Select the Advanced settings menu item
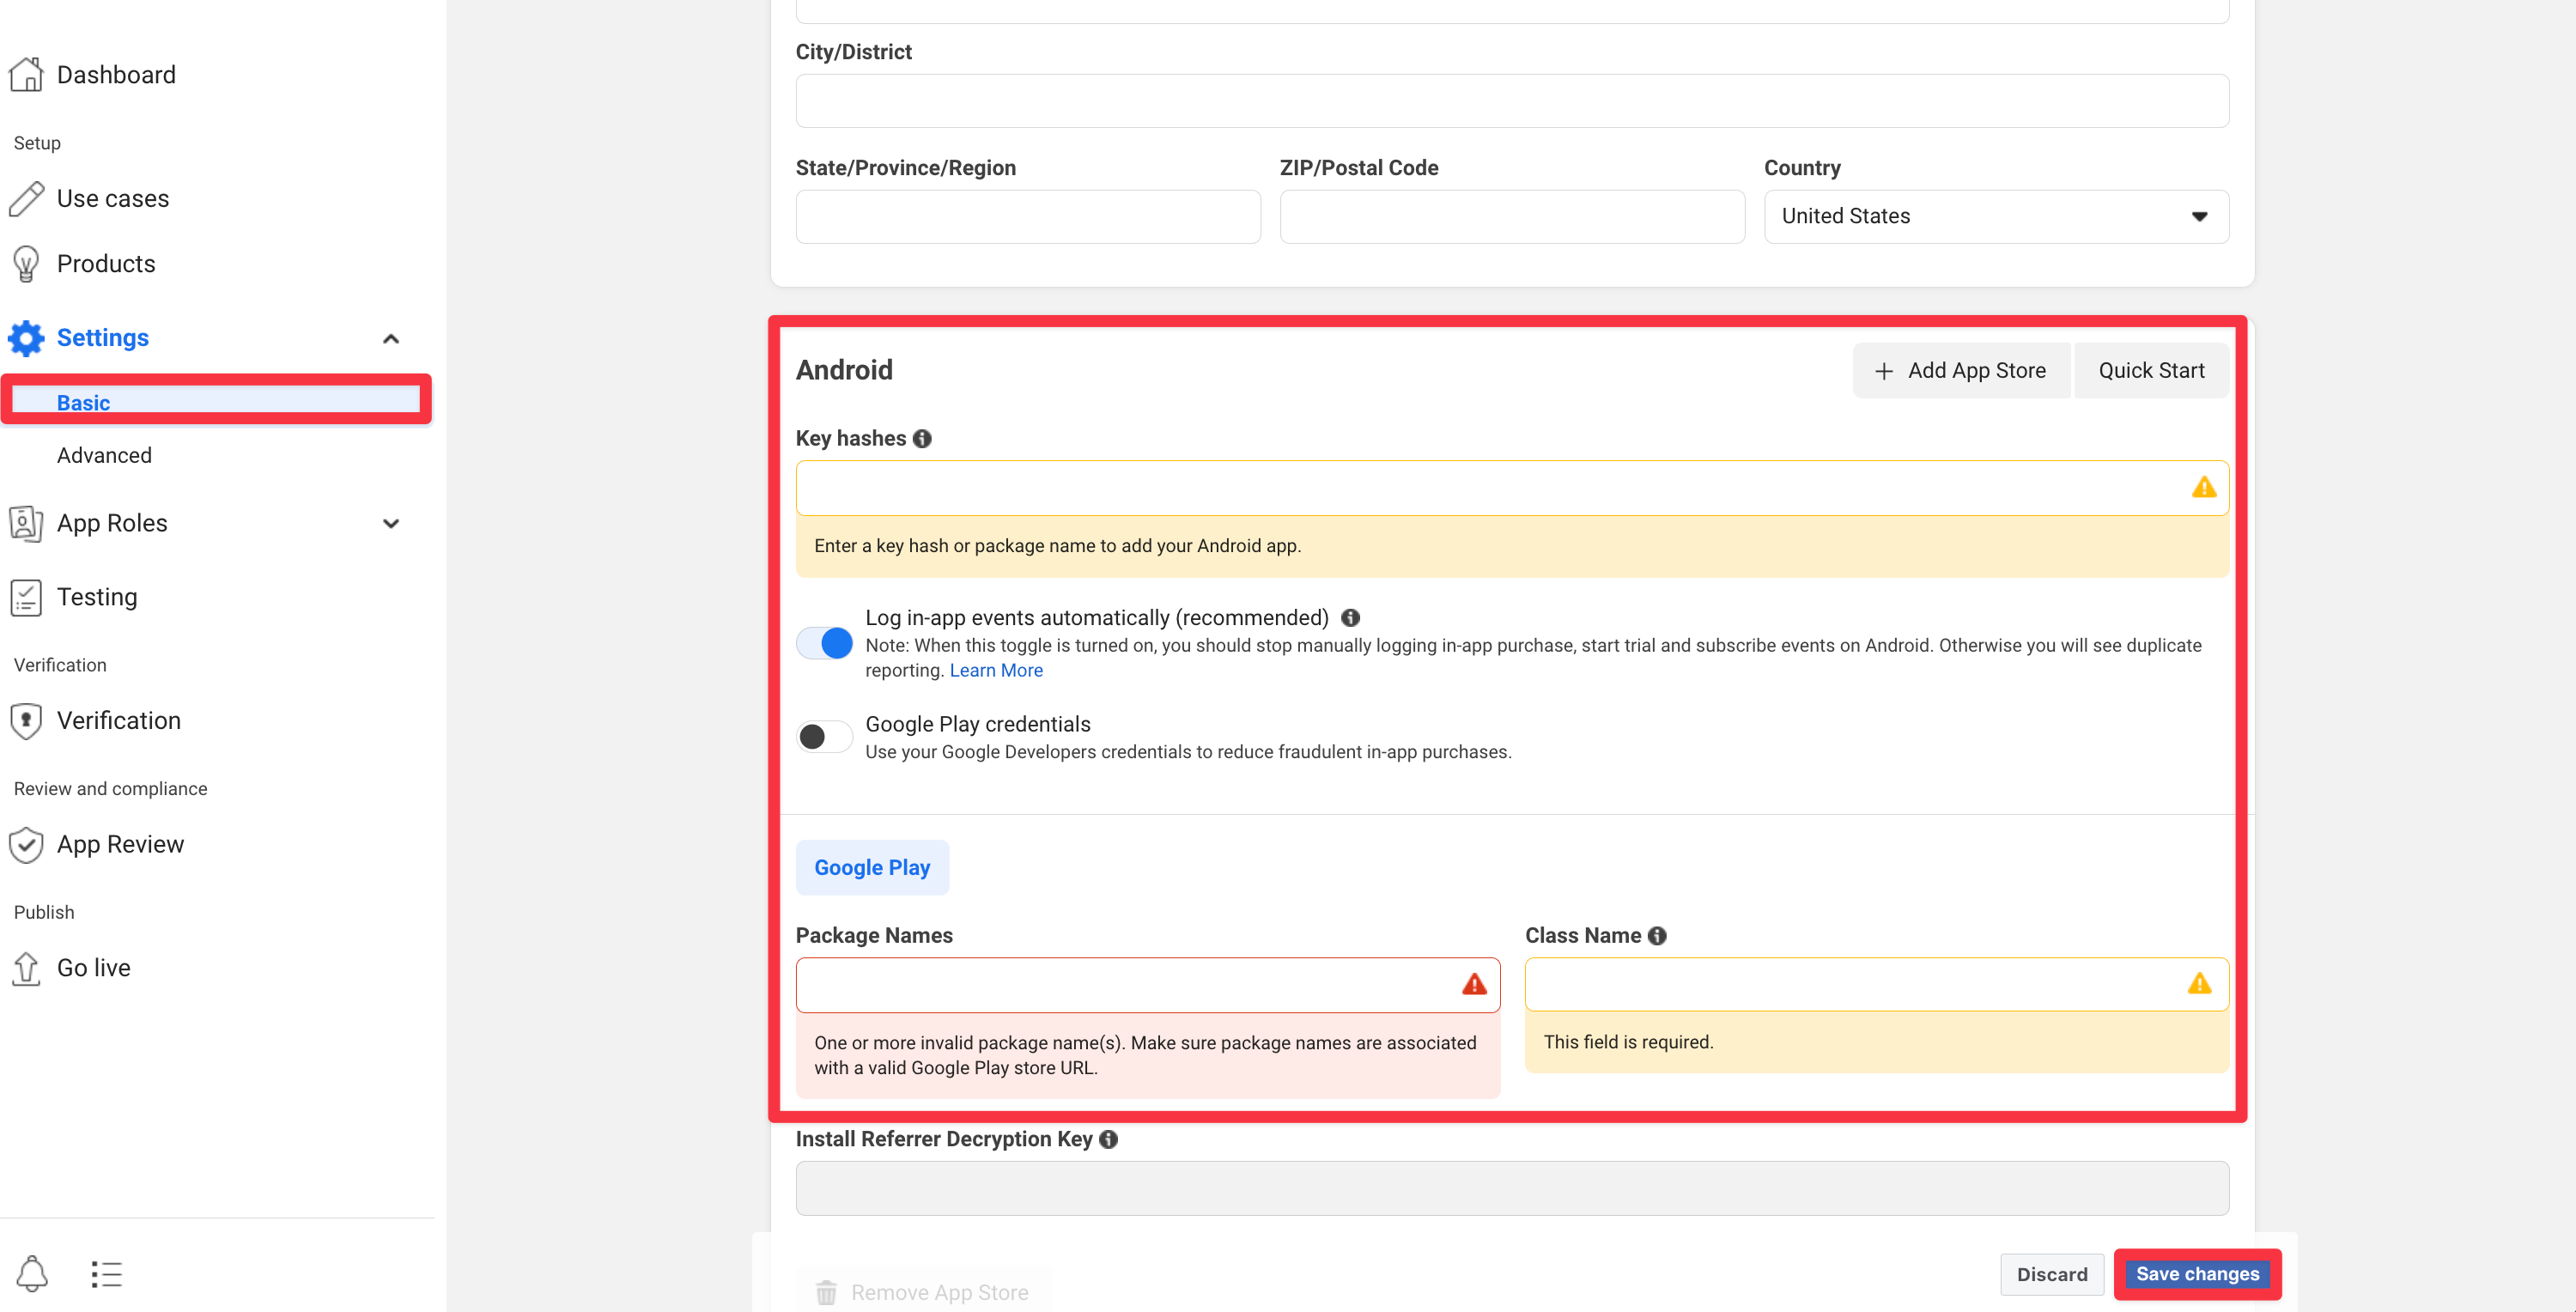 104,453
